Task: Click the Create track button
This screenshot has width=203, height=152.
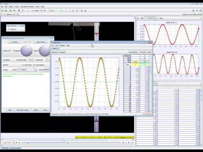Action: pyautogui.click(x=35, y=11)
